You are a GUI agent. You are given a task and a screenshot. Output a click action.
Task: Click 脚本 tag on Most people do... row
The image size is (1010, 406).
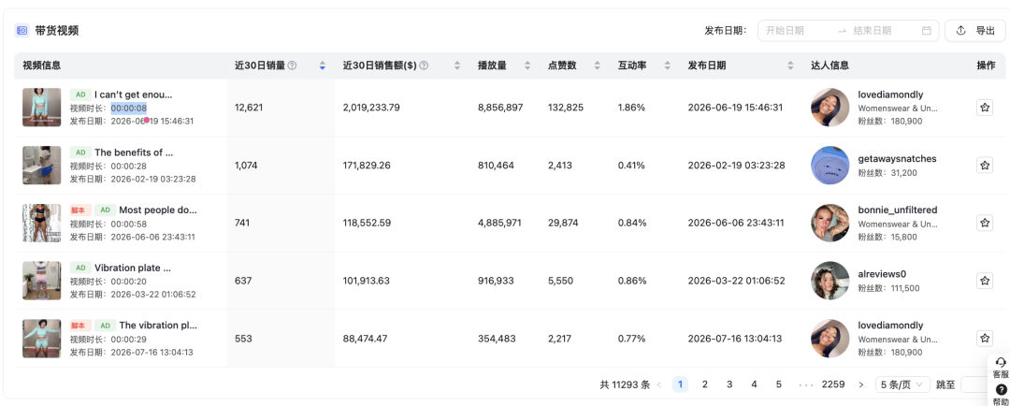click(79, 210)
